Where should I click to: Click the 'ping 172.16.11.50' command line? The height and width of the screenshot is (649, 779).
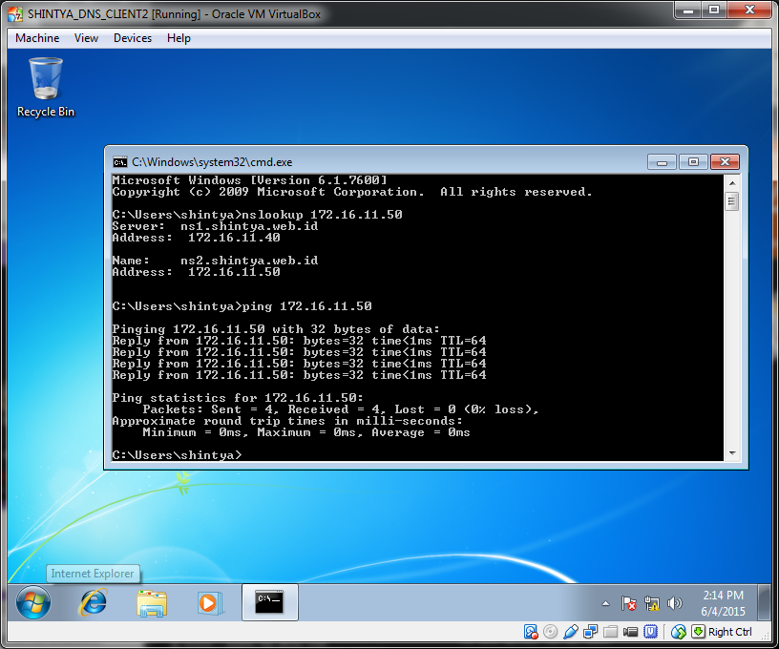coord(242,306)
